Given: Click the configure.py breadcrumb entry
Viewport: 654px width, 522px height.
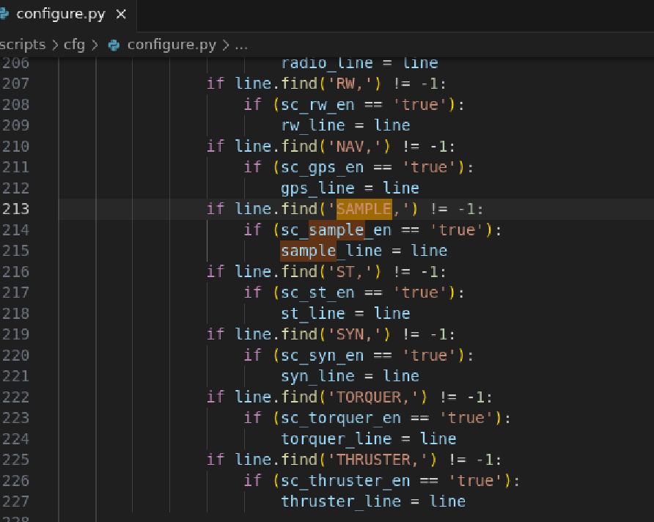Looking at the screenshot, I should (172, 45).
